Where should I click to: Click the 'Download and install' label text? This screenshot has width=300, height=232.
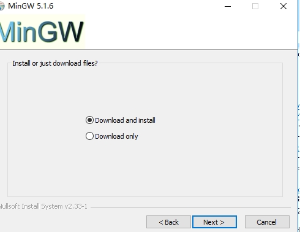click(x=125, y=120)
